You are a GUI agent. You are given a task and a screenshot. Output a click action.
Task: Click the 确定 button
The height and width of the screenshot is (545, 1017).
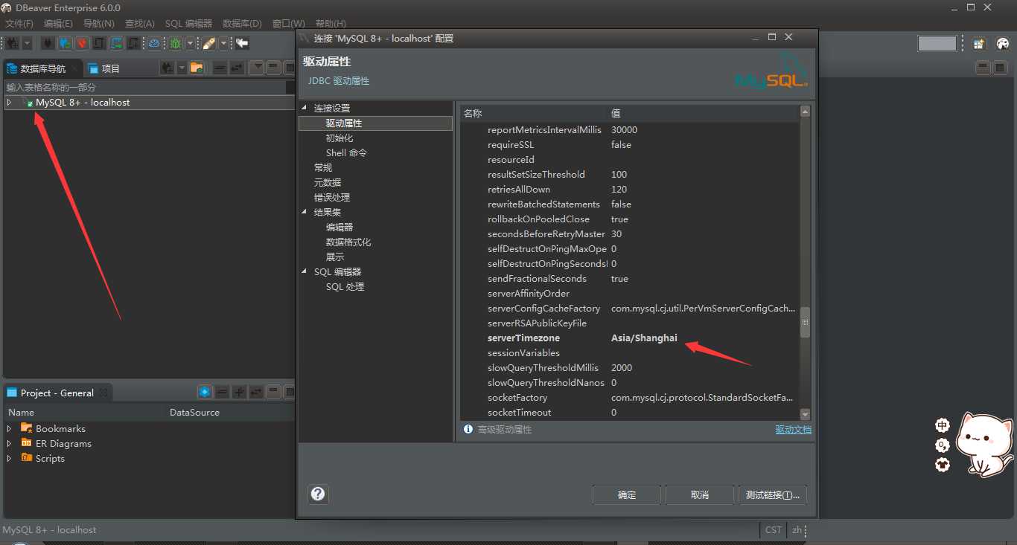pyautogui.click(x=627, y=494)
